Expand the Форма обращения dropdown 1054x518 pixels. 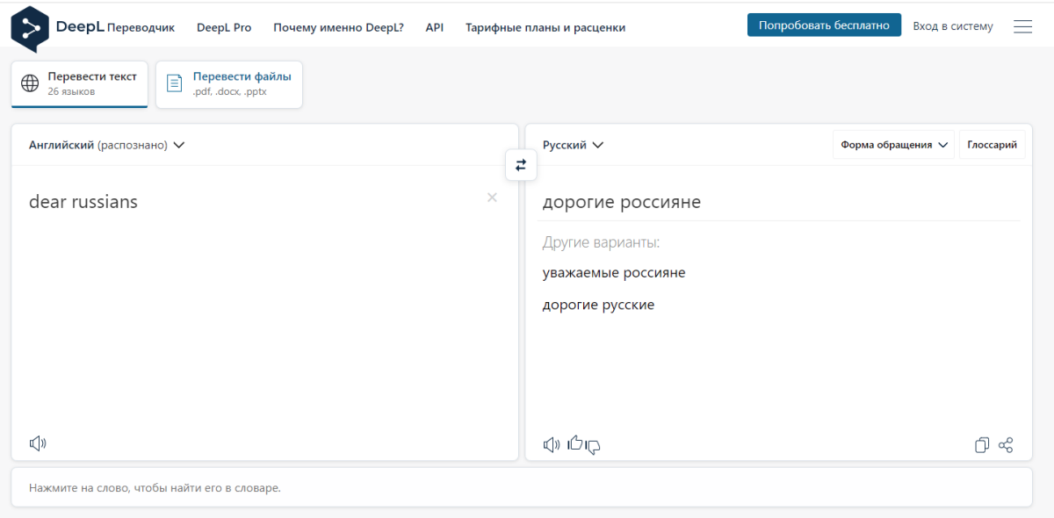coord(893,145)
